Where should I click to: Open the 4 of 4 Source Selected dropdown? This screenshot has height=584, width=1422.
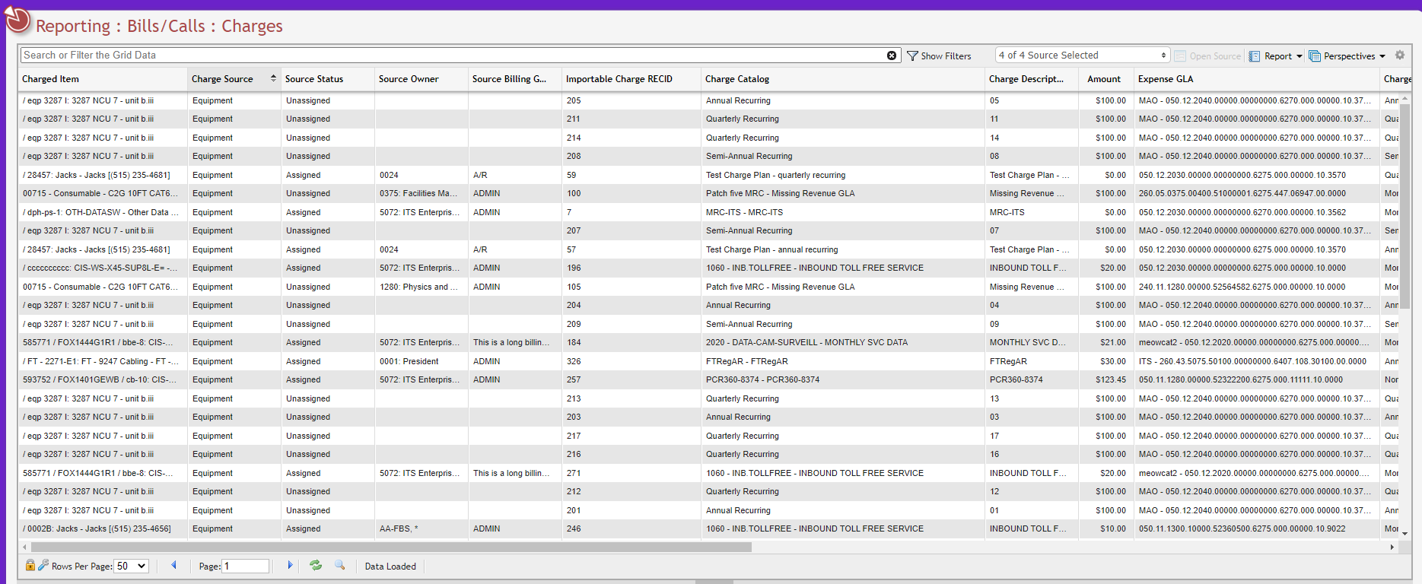(x=1081, y=56)
